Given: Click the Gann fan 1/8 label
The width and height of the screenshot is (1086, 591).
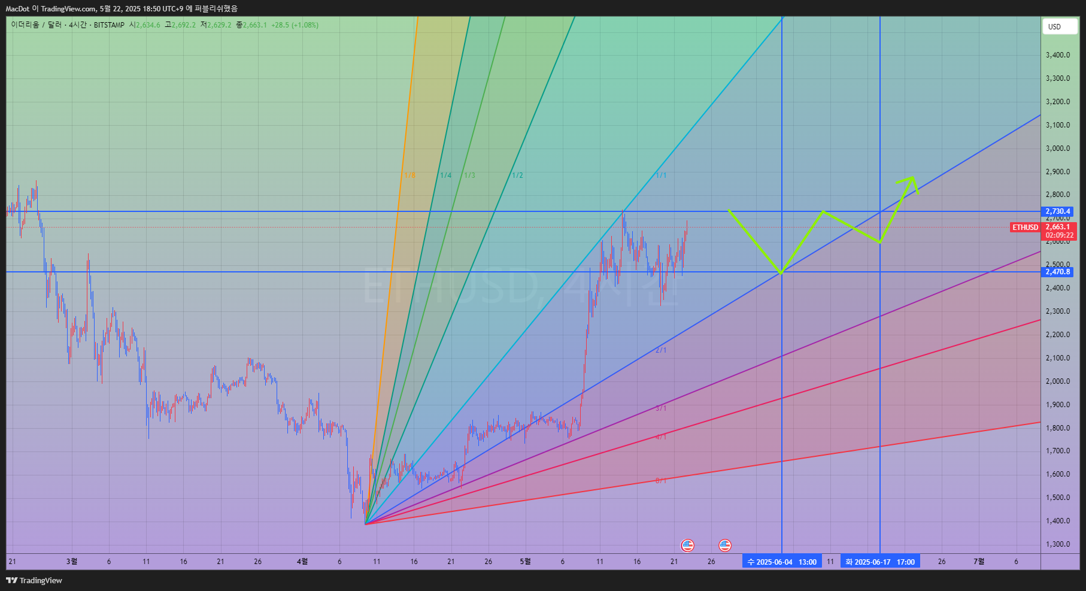Looking at the screenshot, I should pos(409,175).
